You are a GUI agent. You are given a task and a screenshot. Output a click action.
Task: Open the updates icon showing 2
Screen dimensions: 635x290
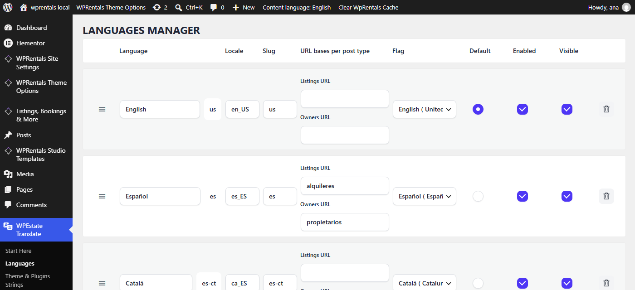pos(157,7)
